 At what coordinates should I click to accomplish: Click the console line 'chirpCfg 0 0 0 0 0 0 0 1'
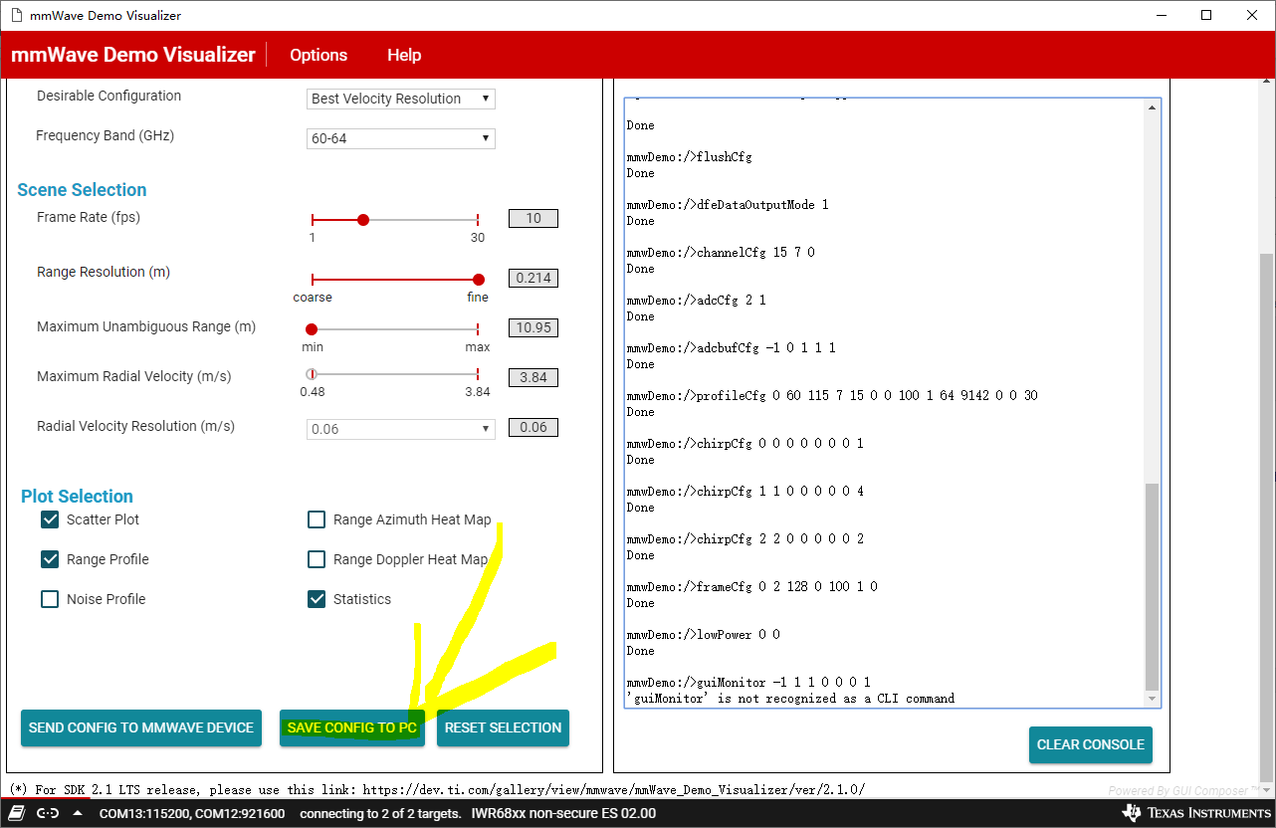(744, 444)
